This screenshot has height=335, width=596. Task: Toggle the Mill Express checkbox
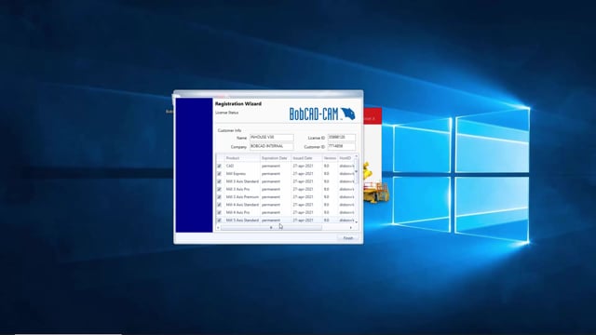(x=220, y=174)
